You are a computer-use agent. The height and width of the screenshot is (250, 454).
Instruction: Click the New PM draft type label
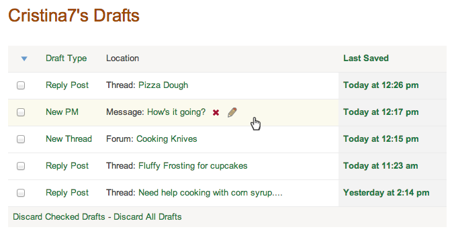[62, 112]
